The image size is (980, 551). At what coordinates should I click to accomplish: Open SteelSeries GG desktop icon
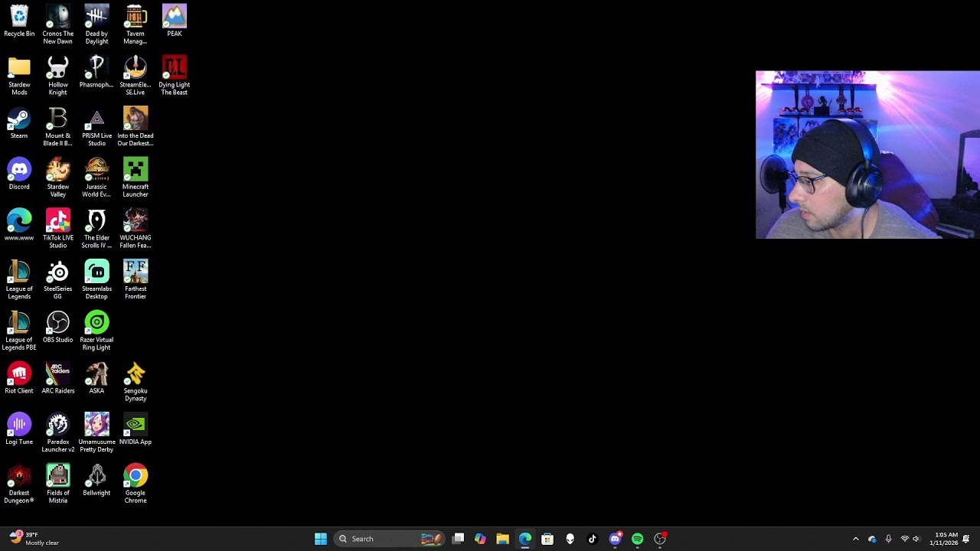coord(58,280)
